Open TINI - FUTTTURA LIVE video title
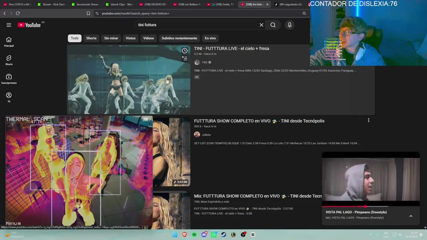 tap(232, 49)
